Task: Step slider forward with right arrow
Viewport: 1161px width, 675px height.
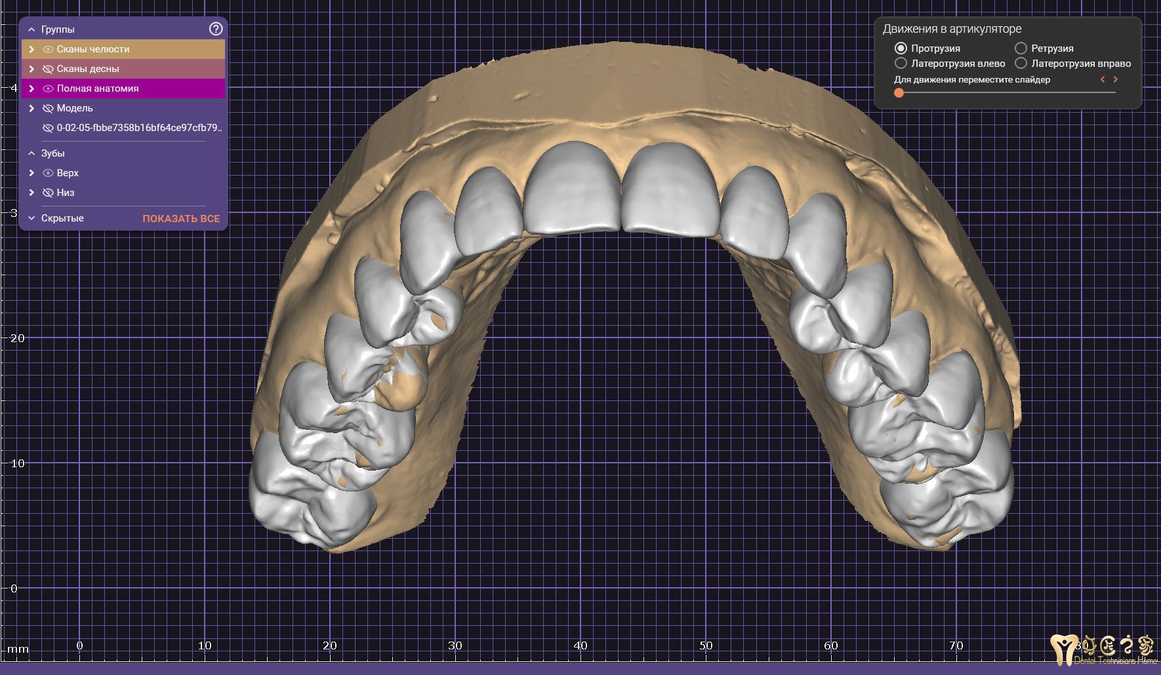Action: (1116, 79)
